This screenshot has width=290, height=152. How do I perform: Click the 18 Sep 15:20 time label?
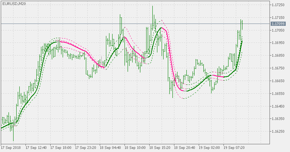point(160,148)
